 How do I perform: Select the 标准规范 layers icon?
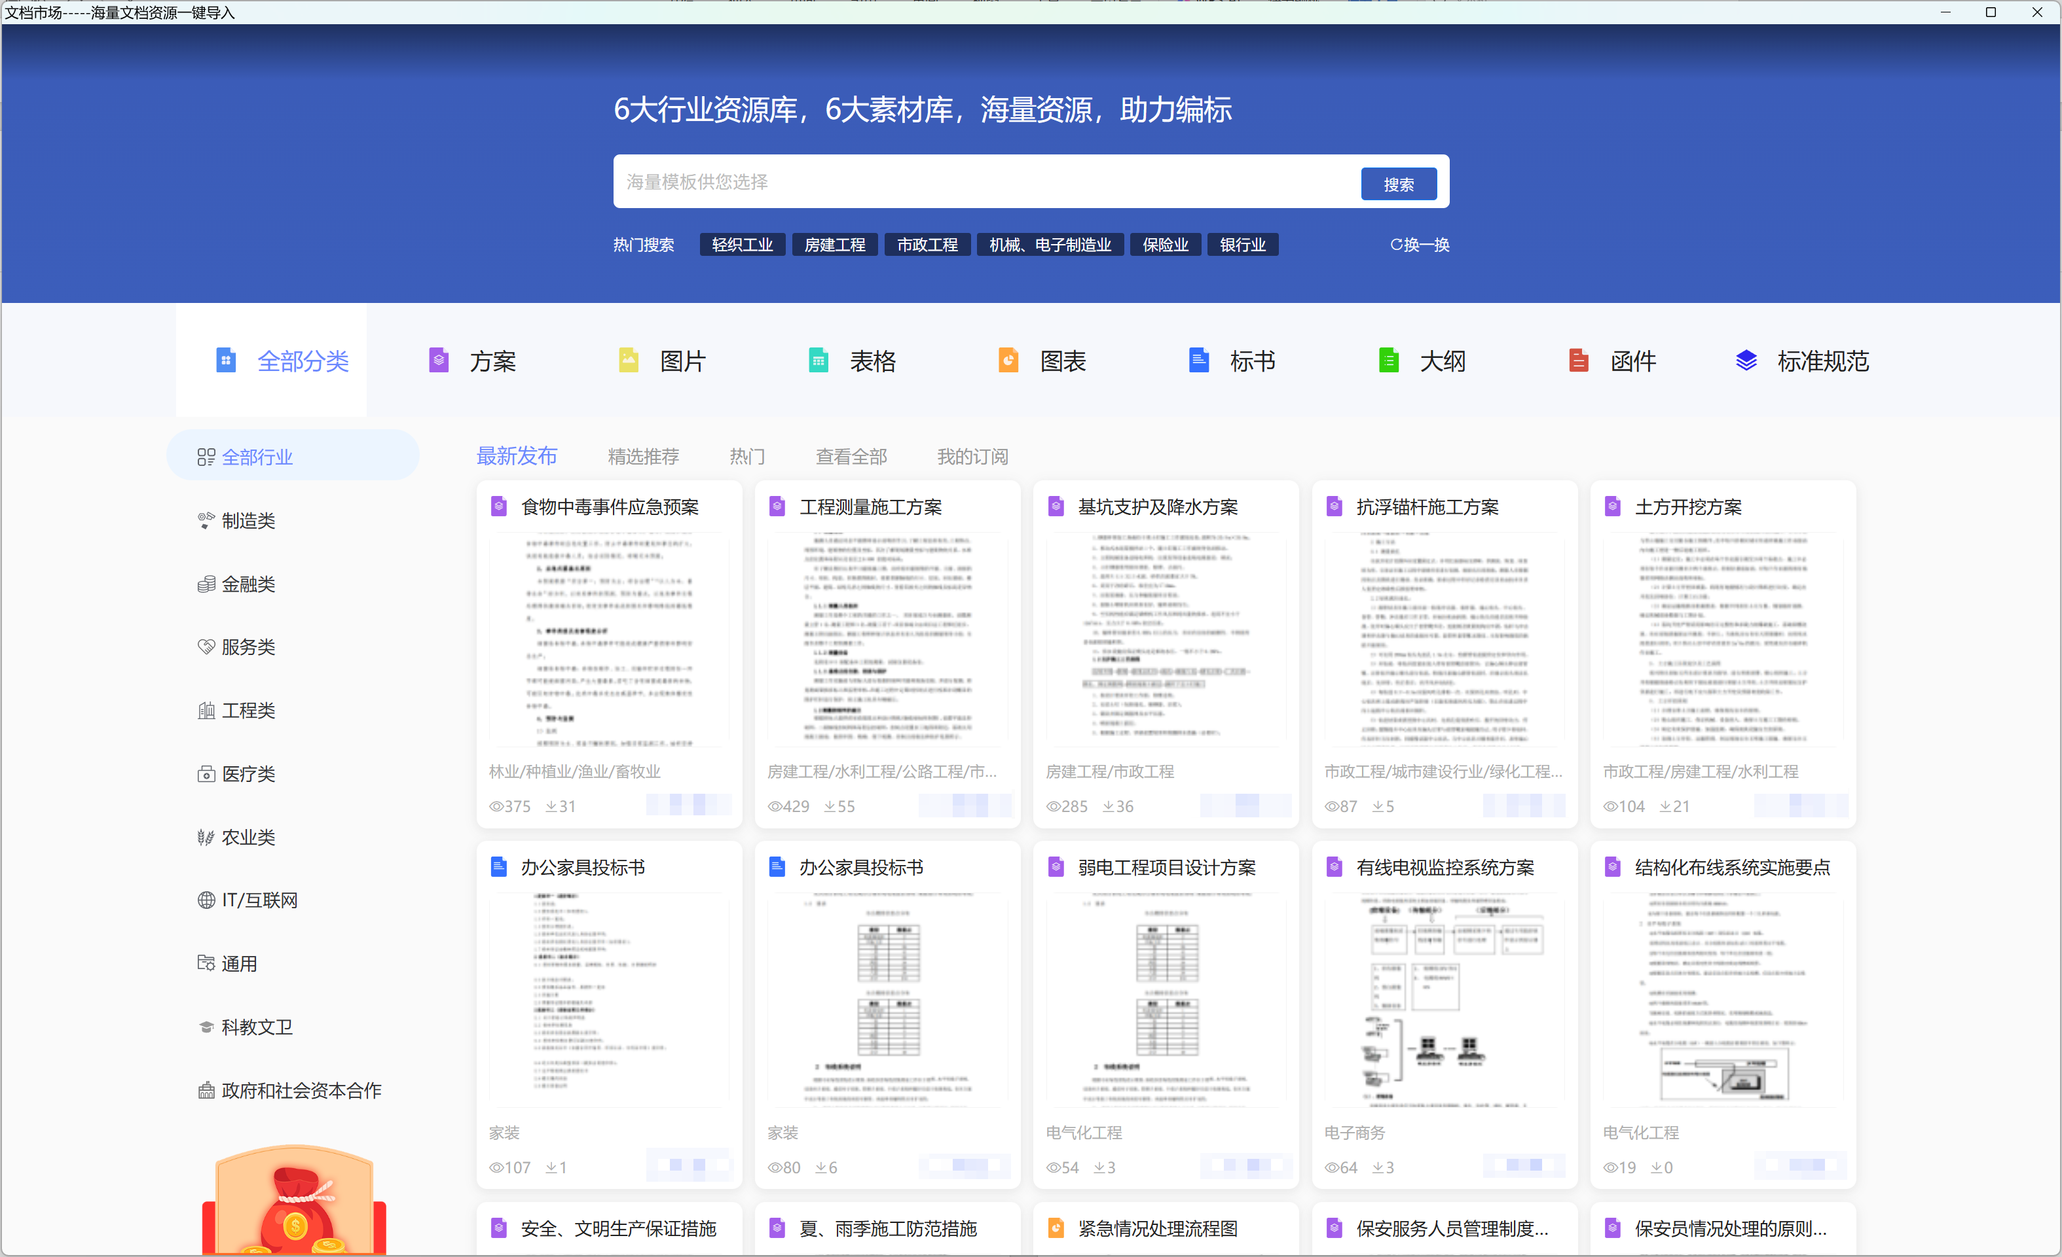(x=1746, y=361)
